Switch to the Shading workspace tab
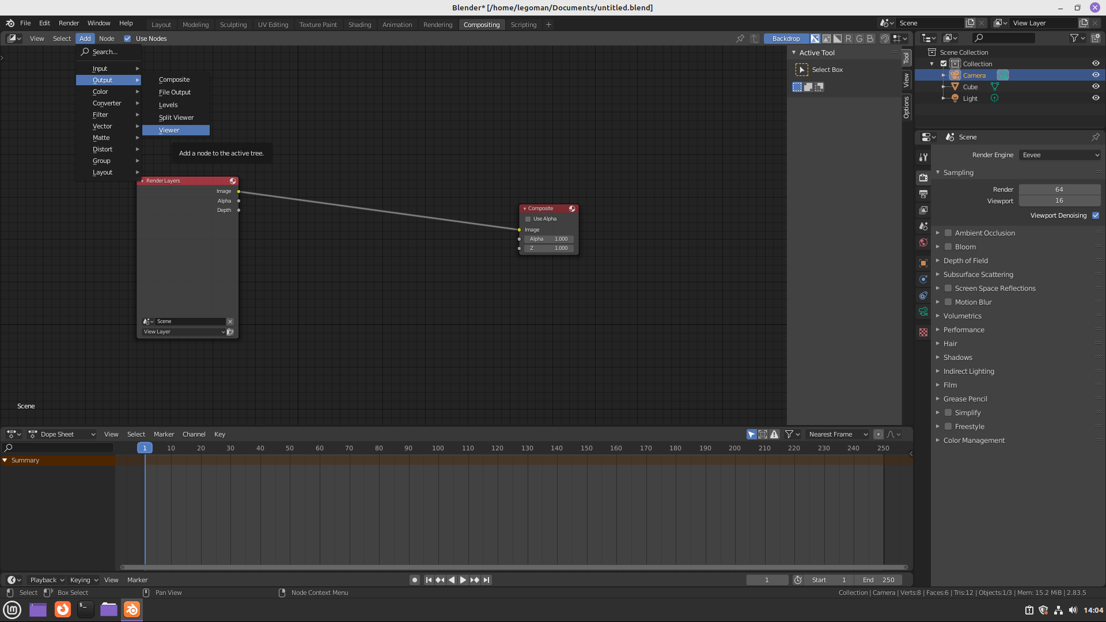The height and width of the screenshot is (622, 1106). point(359,25)
